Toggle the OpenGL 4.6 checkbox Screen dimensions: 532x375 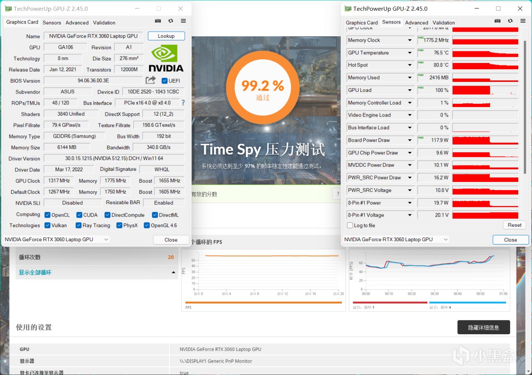[147, 225]
